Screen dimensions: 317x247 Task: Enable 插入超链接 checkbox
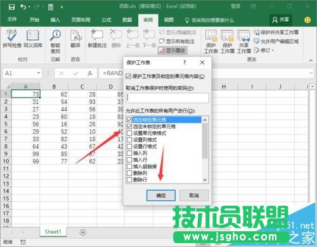[129, 167]
